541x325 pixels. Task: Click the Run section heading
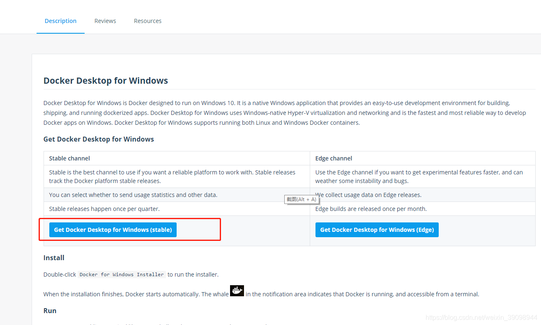[x=50, y=311]
